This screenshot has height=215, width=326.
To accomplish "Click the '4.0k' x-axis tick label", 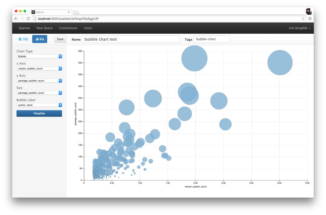I will pyautogui.click(x=307, y=183).
